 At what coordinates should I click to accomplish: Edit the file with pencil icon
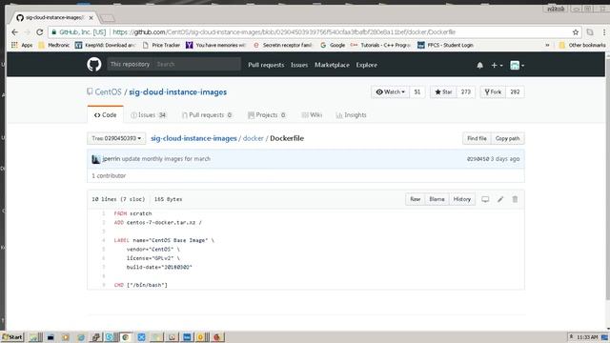(500, 199)
